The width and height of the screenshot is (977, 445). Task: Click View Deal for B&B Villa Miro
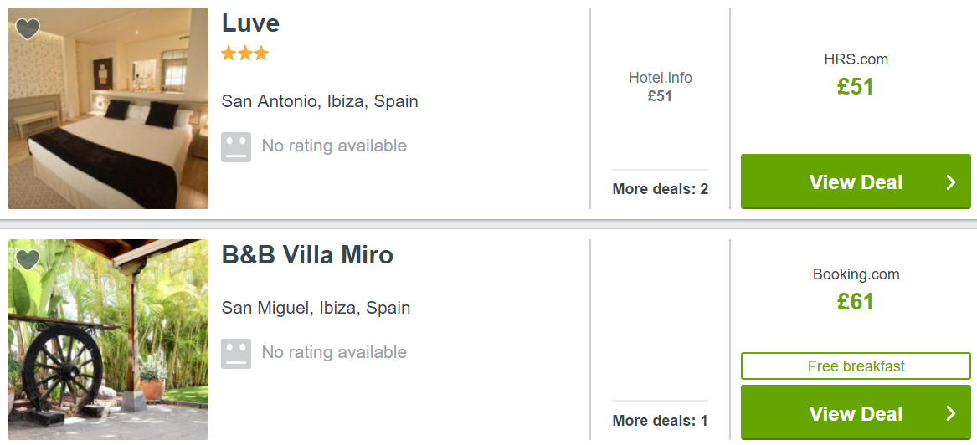(856, 413)
